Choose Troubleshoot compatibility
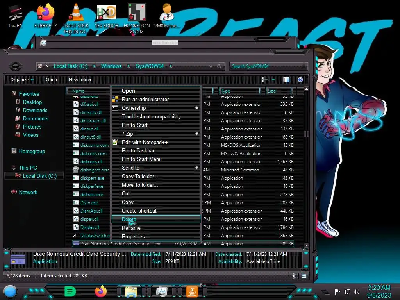This screenshot has width=400, height=300. [156, 116]
